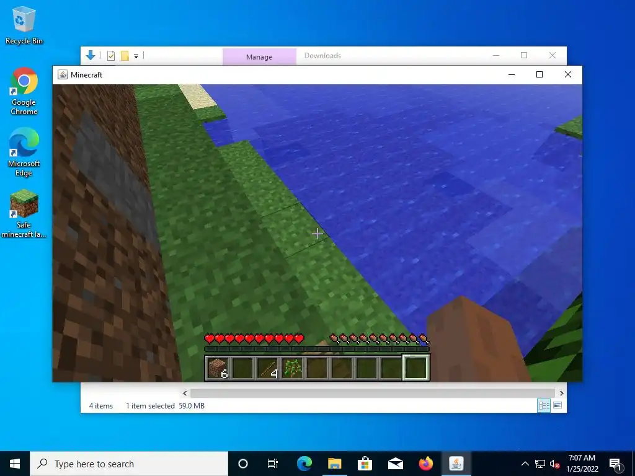The image size is (635, 476).
Task: Click the Java icon in Minecraft title bar
Action: (63, 74)
